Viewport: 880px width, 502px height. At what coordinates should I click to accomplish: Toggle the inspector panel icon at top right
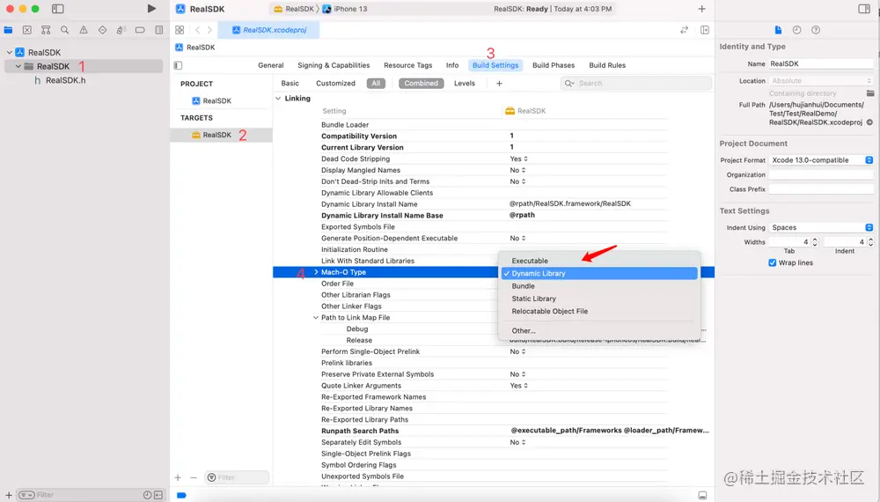pyautogui.click(x=864, y=9)
